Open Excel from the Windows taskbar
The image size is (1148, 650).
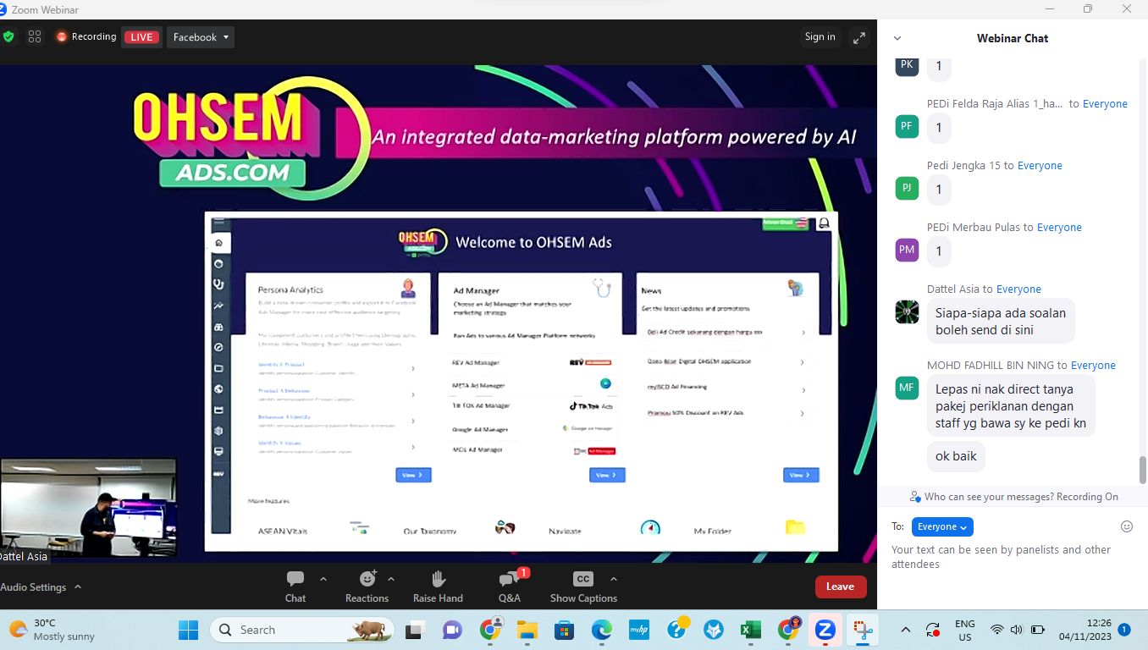click(750, 630)
